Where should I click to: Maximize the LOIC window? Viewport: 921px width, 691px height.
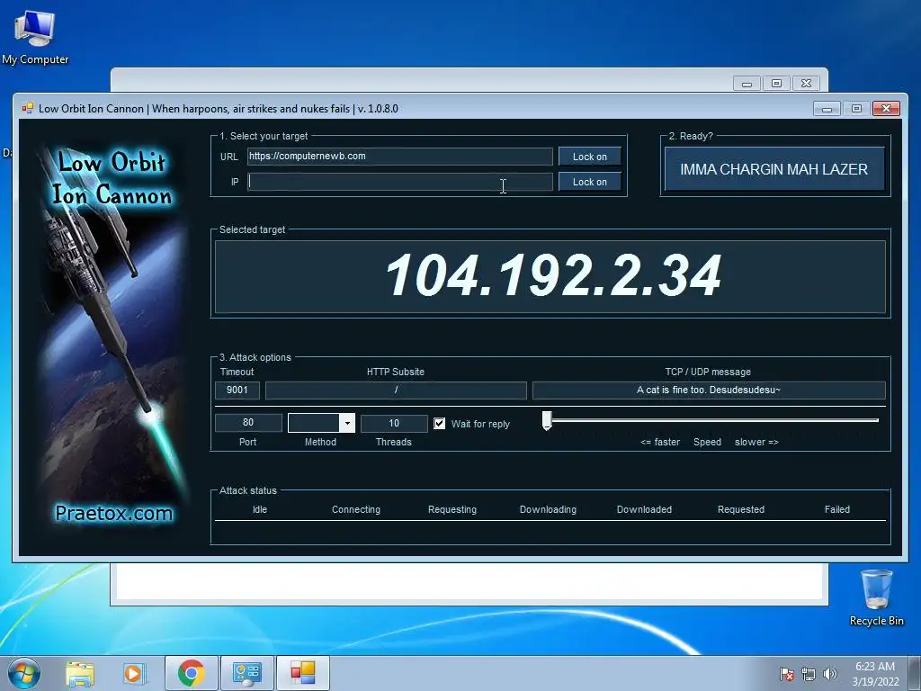pyautogui.click(x=856, y=109)
